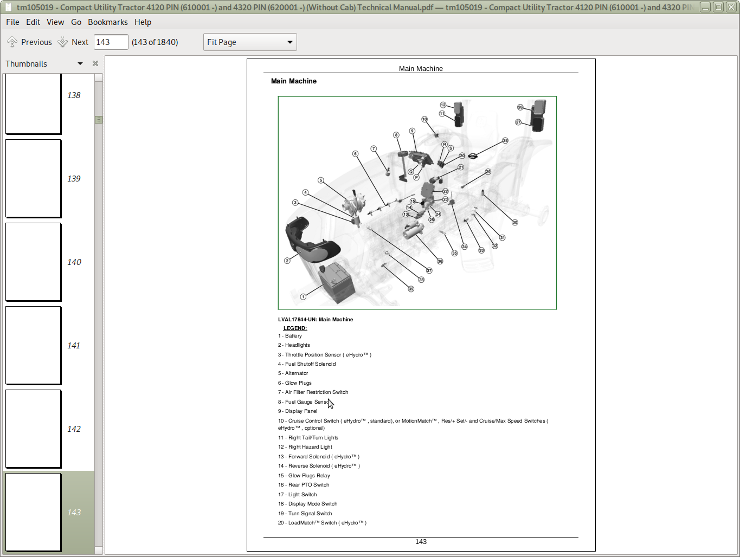The image size is (740, 557).
Task: Click the Previous page arrow icon
Action: point(12,42)
